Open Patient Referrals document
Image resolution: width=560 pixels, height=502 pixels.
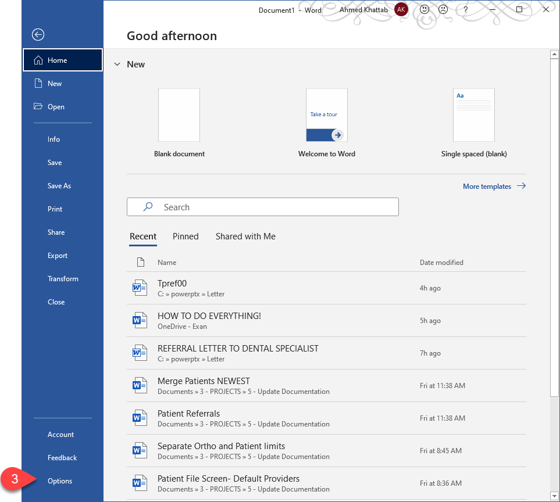(326, 418)
